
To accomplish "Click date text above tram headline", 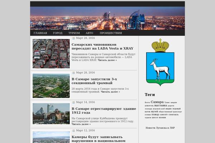I will coord(85,73).
